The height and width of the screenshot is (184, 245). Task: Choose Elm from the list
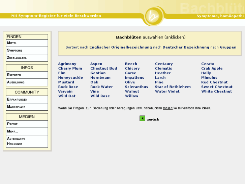click(62, 73)
